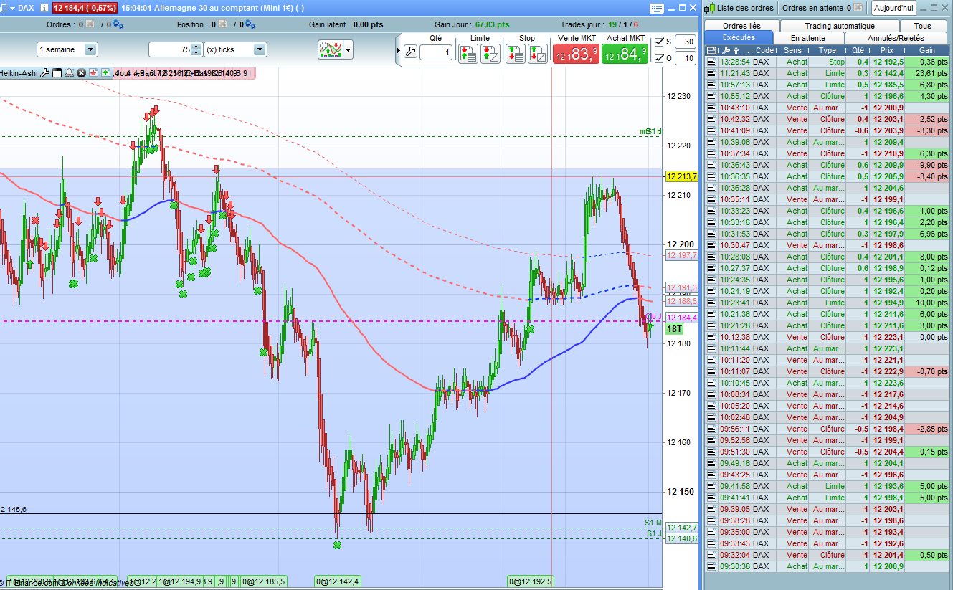Open details icon for the 13:28:54 order
Screen dimensions: 953x590
711,62
